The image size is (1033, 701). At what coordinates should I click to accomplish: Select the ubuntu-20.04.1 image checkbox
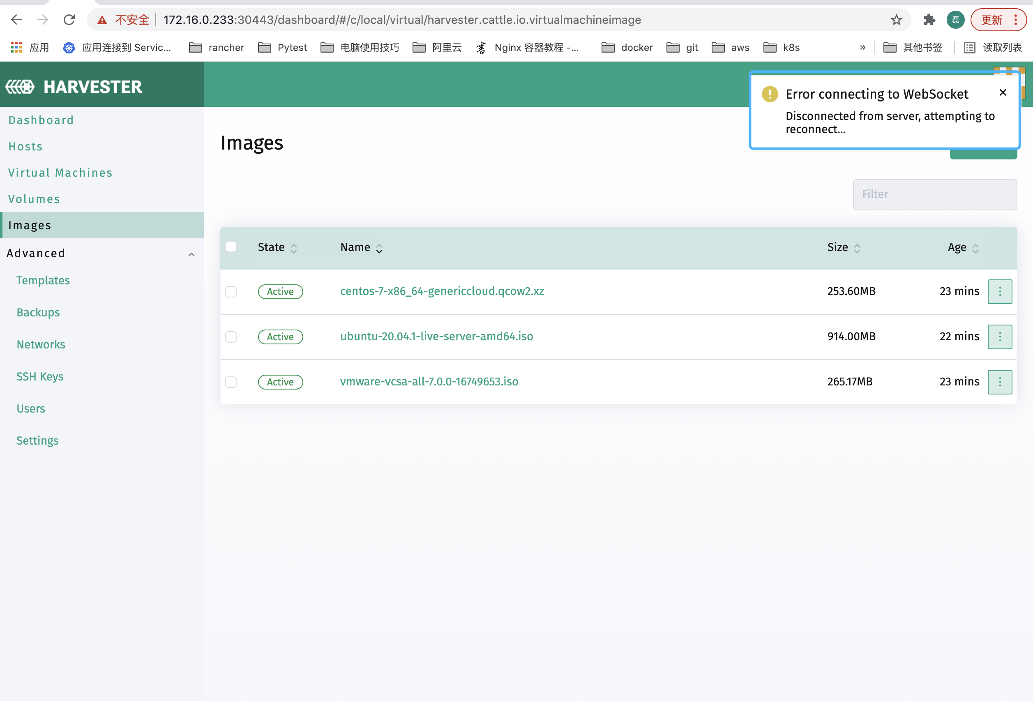tap(231, 337)
